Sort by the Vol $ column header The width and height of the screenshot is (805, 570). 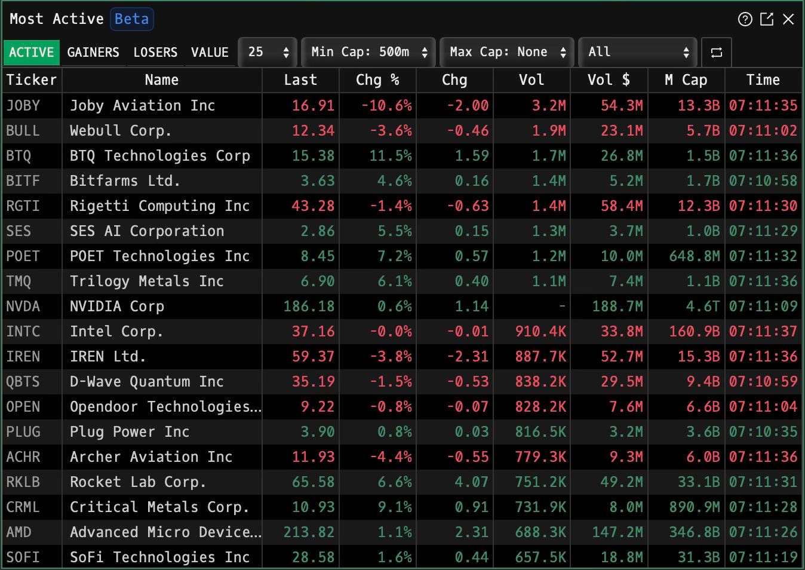[x=609, y=80]
